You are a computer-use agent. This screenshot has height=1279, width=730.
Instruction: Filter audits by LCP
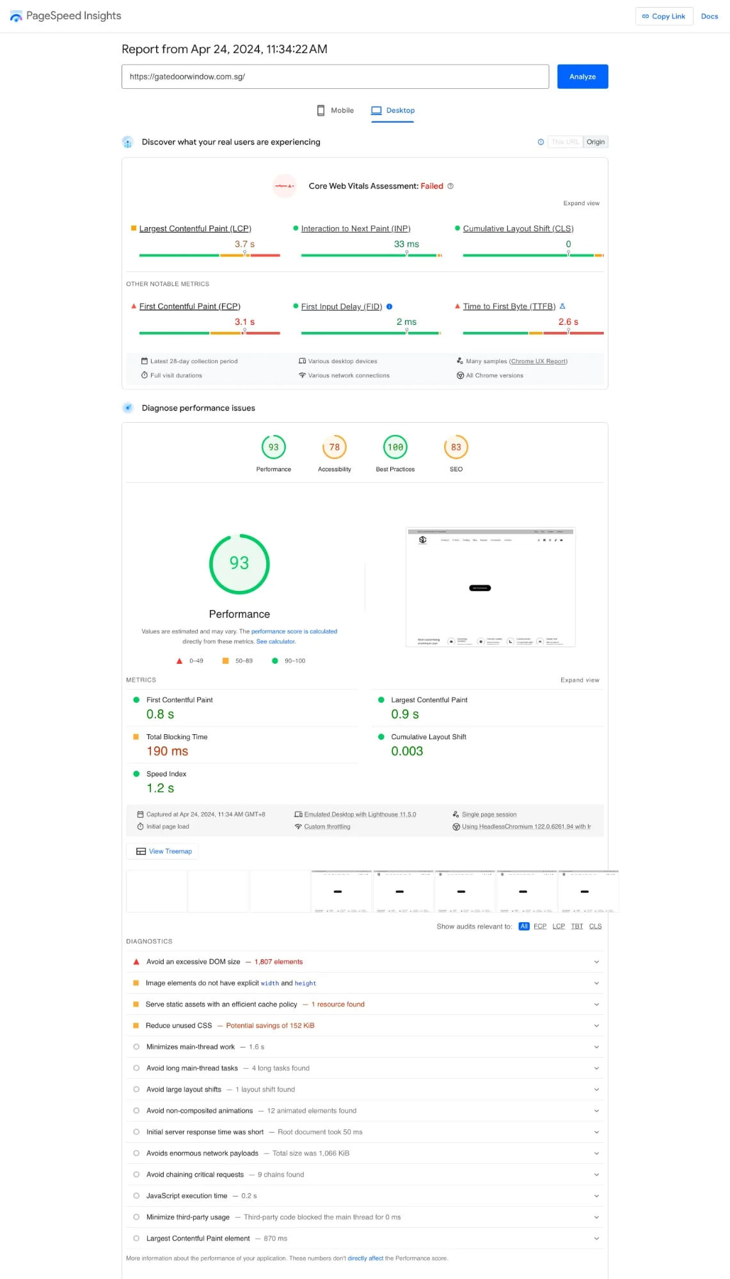(559, 927)
